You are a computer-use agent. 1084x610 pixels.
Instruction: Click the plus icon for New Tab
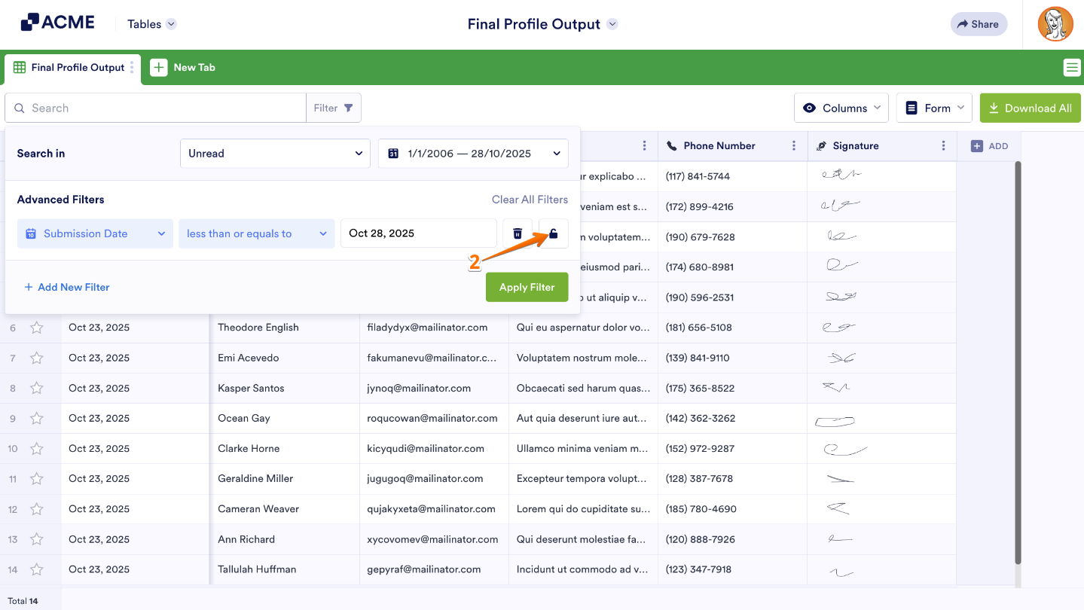point(159,68)
